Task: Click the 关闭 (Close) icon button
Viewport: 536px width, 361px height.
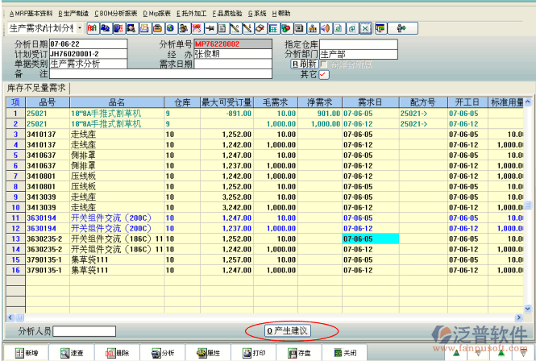Action: (343, 353)
